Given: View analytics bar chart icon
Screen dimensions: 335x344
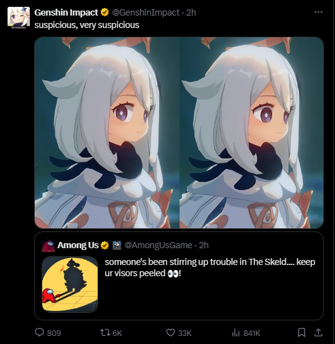Looking at the screenshot, I should 236,333.
